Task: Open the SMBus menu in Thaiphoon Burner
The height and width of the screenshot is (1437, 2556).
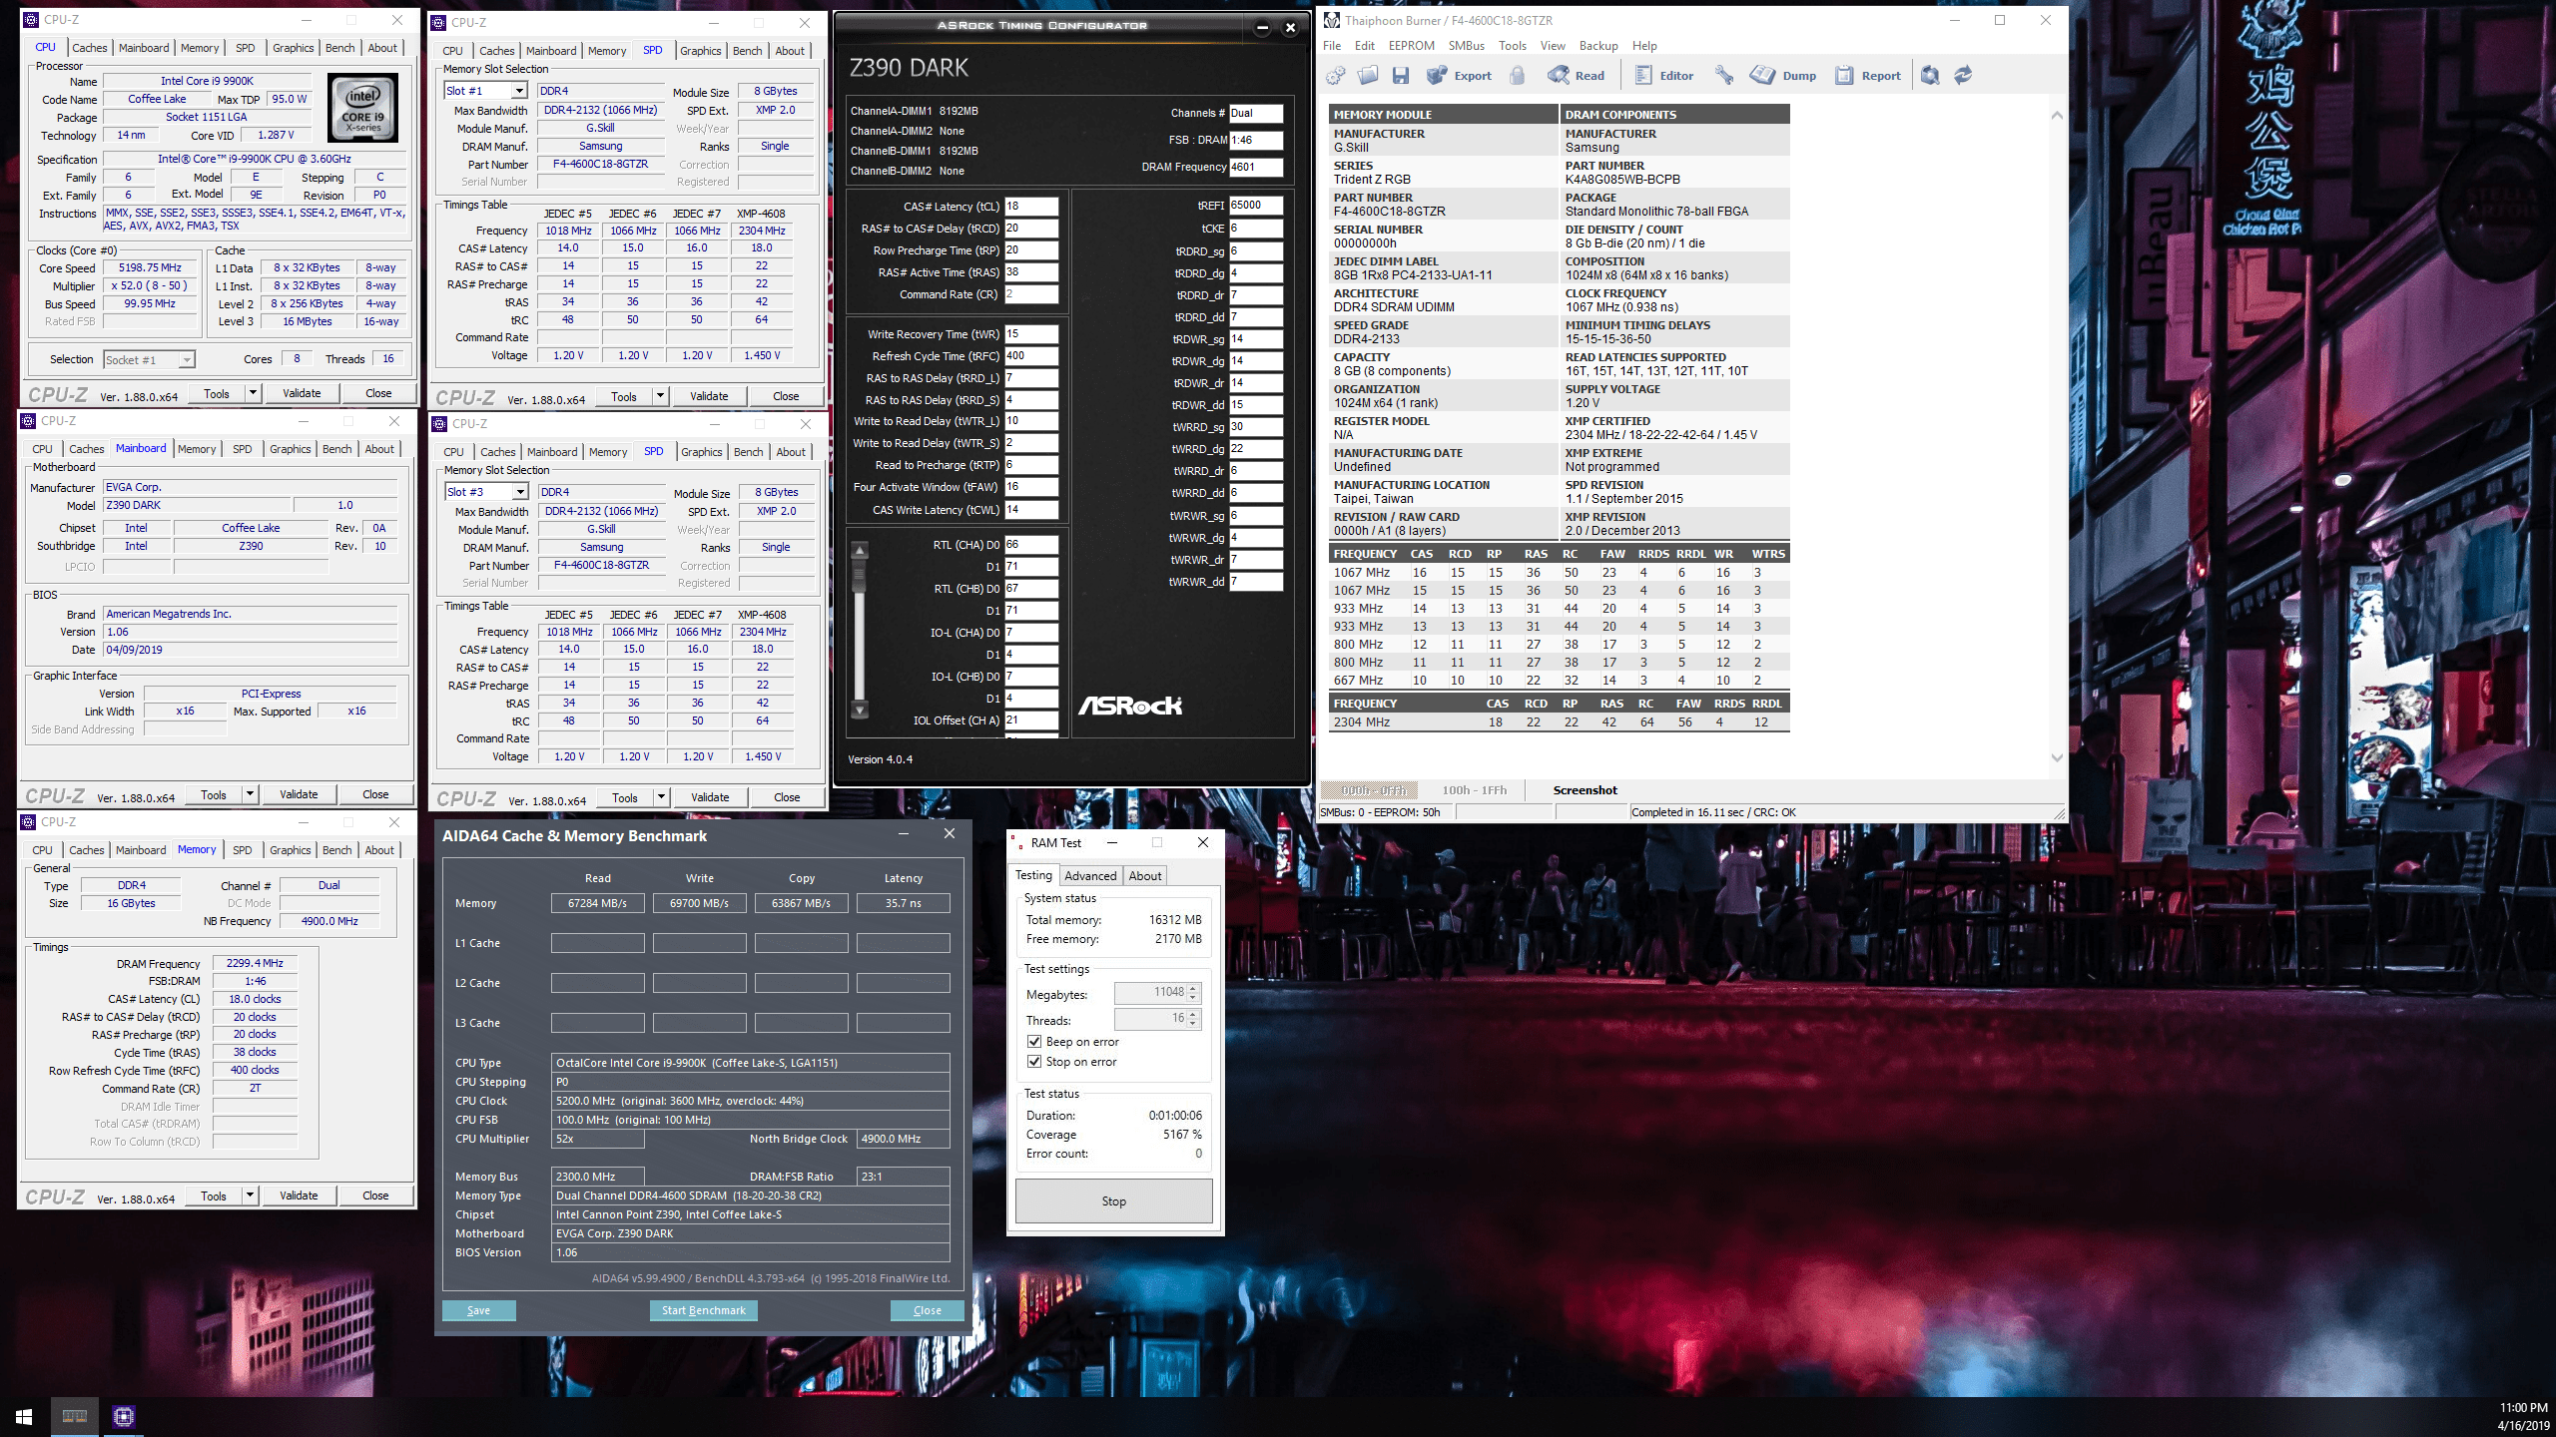Action: click(1467, 46)
